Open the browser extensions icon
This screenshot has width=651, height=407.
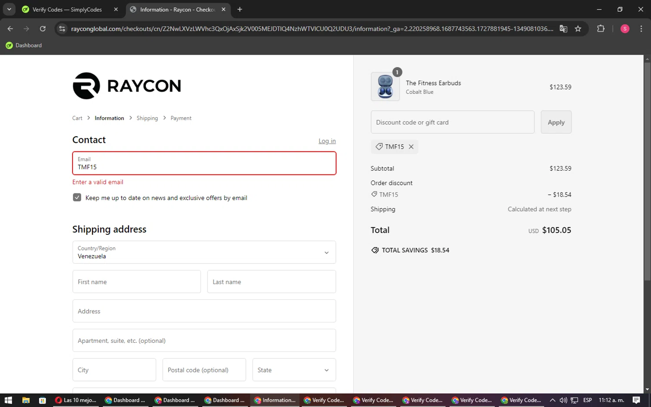(x=601, y=29)
